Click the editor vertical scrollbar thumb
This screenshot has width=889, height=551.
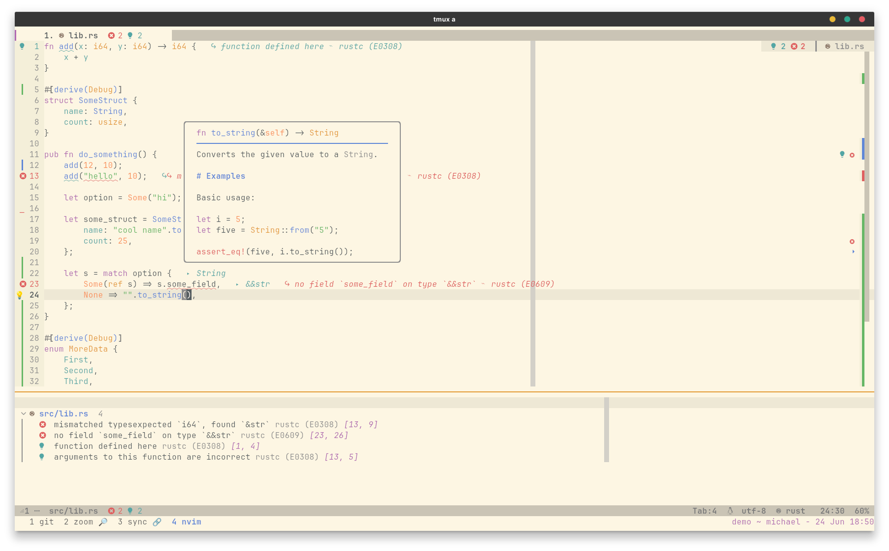(867, 187)
